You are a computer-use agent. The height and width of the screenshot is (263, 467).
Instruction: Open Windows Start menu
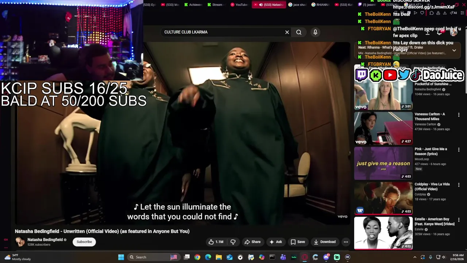coord(121,257)
